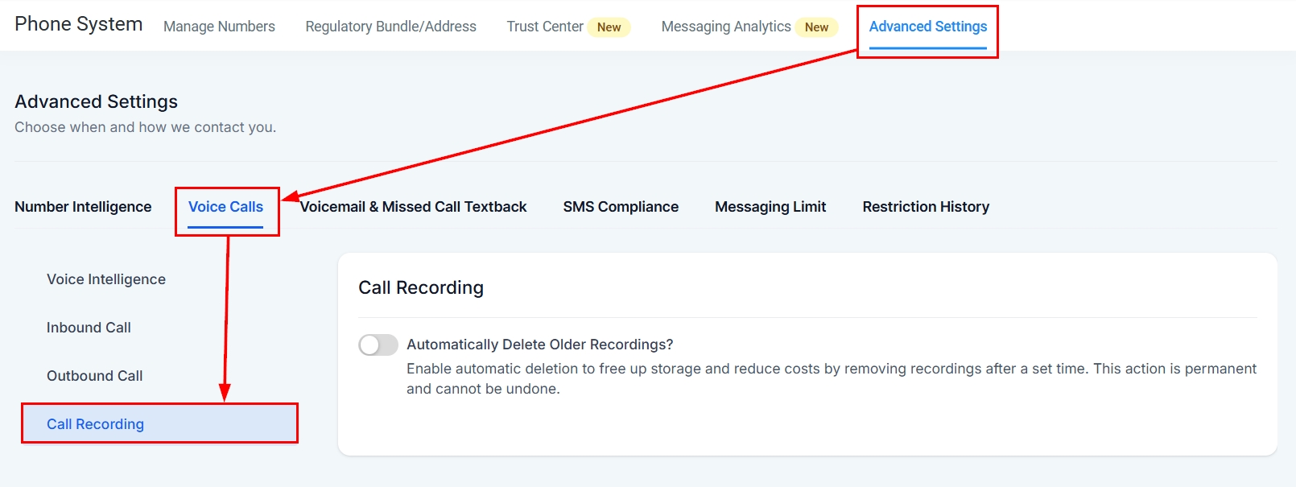Switch to Regulatory Bundle/Address tab

390,27
